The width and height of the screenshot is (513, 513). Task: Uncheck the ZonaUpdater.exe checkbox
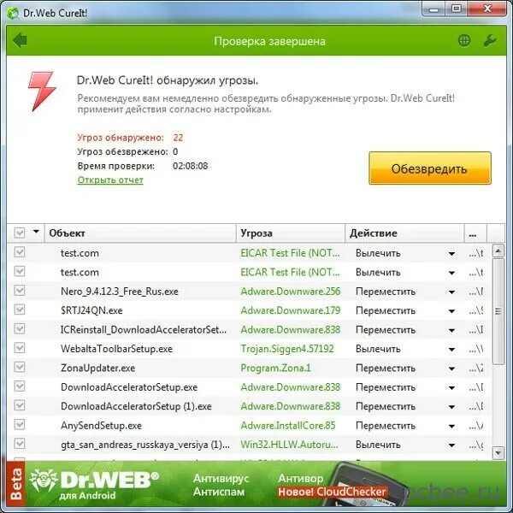(x=20, y=367)
